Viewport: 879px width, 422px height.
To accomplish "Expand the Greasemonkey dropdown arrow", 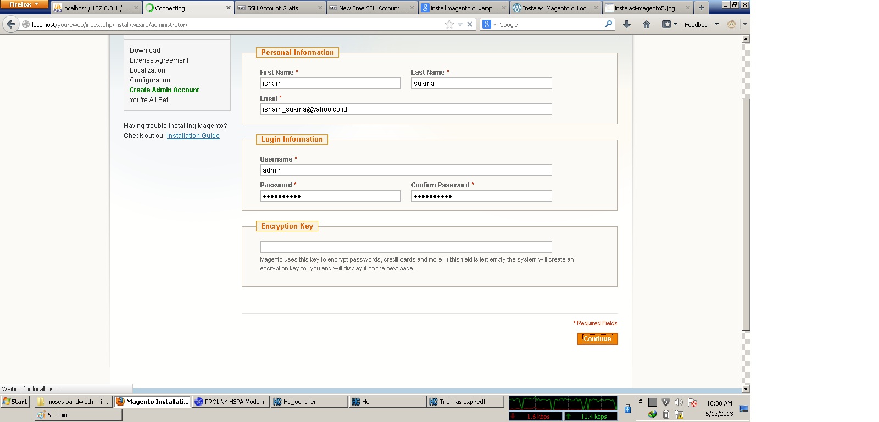I will tap(744, 24).
